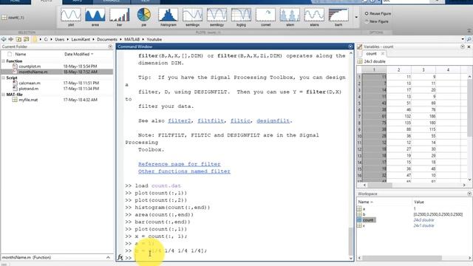Viewport: 473px width, 266px height.
Task: Expand the plot gallery dropdown arrow
Action: [x=356, y=17]
